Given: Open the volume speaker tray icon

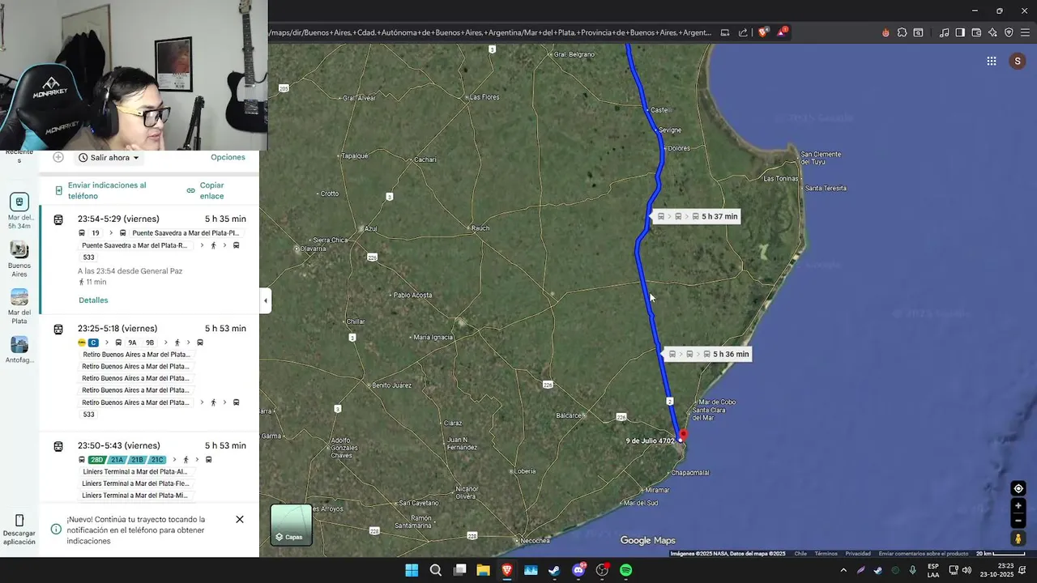Looking at the screenshot, I should tap(967, 570).
